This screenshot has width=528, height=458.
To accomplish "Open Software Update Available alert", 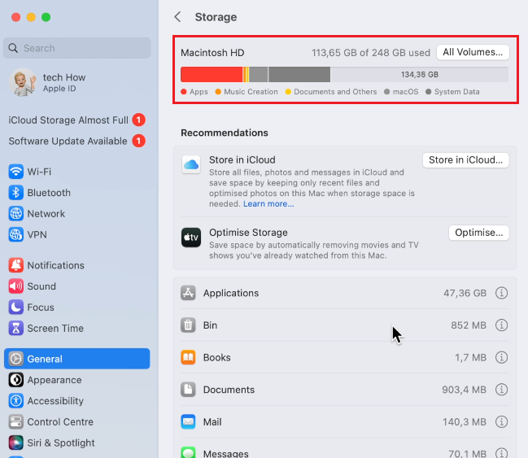I will click(x=76, y=141).
